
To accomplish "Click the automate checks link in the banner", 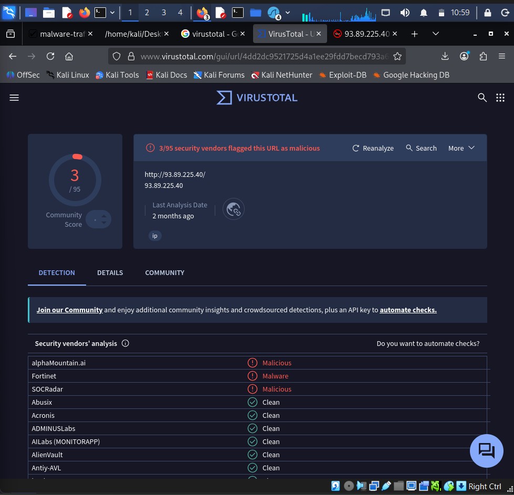I will click(x=408, y=310).
